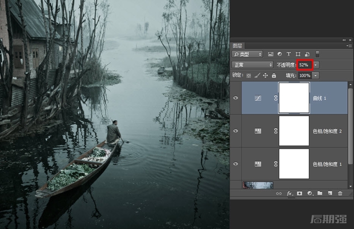Expand the 不透明度 opacity slider arrow
This screenshot has width=354, height=229.
(316, 65)
